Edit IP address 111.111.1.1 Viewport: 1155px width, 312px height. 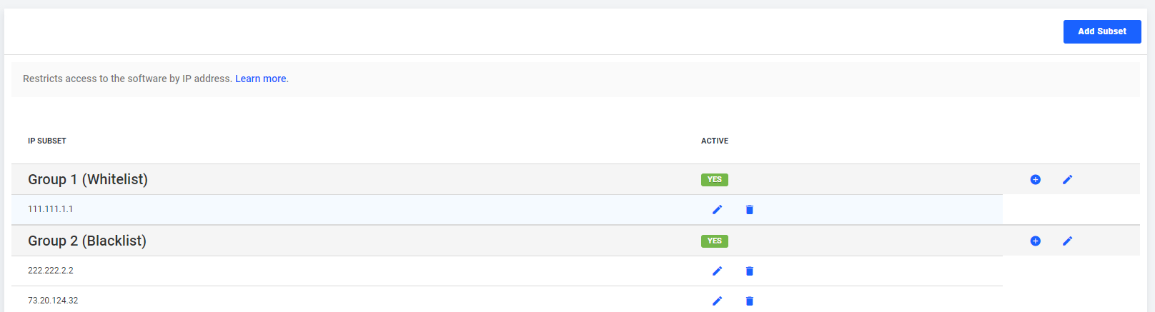point(717,209)
